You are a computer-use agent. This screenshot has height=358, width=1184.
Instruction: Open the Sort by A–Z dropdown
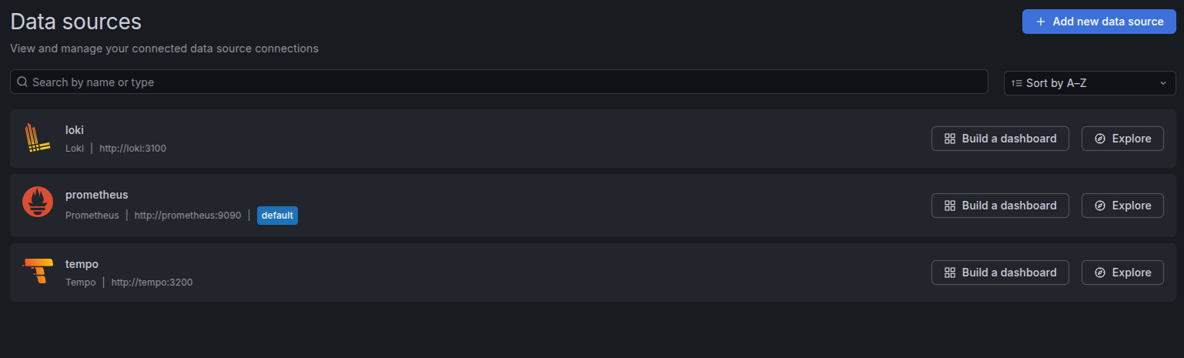(x=1089, y=83)
